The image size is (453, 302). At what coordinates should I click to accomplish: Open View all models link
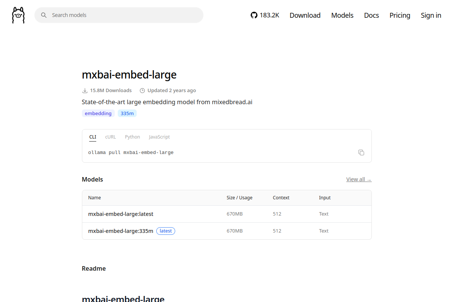click(359, 179)
